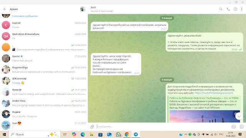The height and width of the screenshot is (138, 246).
Task: Expand hidden system tray icons
Action: (186, 135)
